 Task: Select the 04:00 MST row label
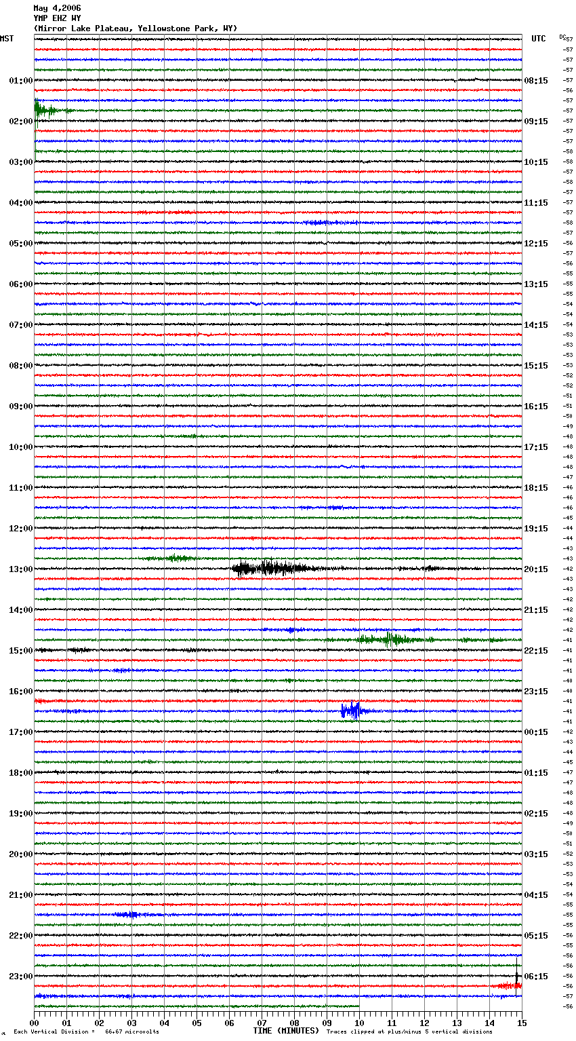pyautogui.click(x=21, y=203)
